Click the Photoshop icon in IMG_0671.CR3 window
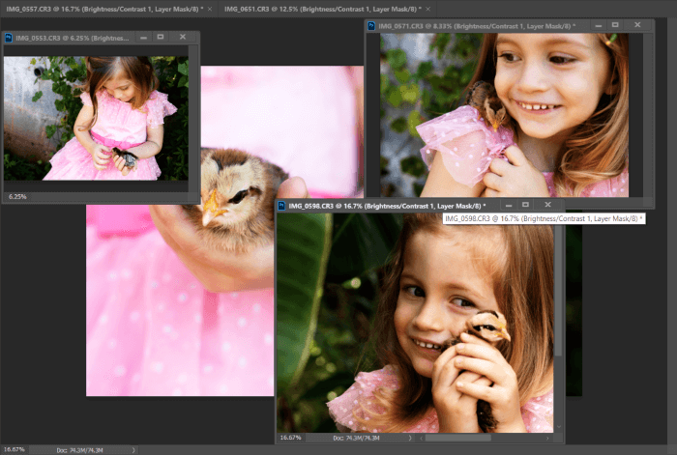The height and width of the screenshot is (455, 677). [x=373, y=26]
